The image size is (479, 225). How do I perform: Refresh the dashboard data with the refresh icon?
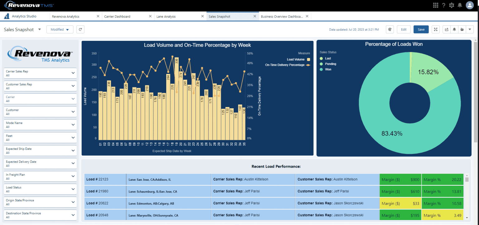[80, 29]
